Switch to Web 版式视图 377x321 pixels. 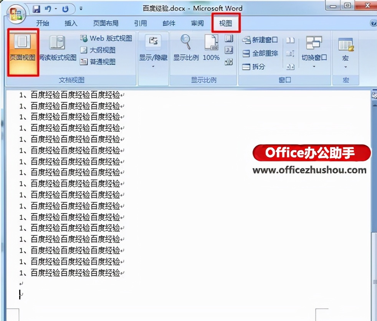[x=106, y=38]
